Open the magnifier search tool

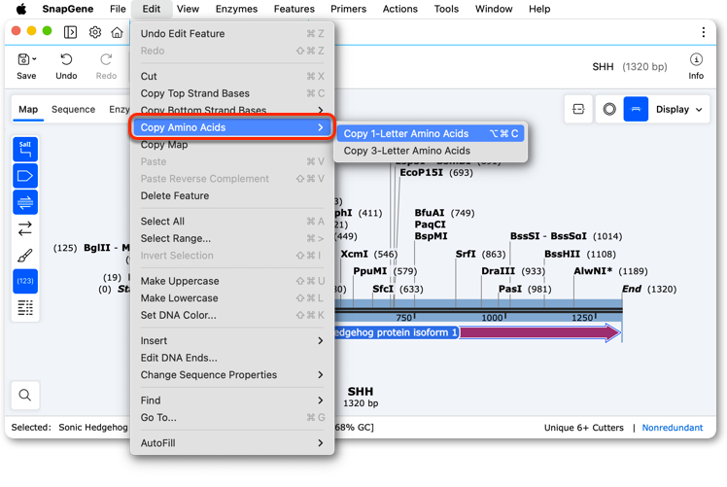pyautogui.click(x=25, y=396)
